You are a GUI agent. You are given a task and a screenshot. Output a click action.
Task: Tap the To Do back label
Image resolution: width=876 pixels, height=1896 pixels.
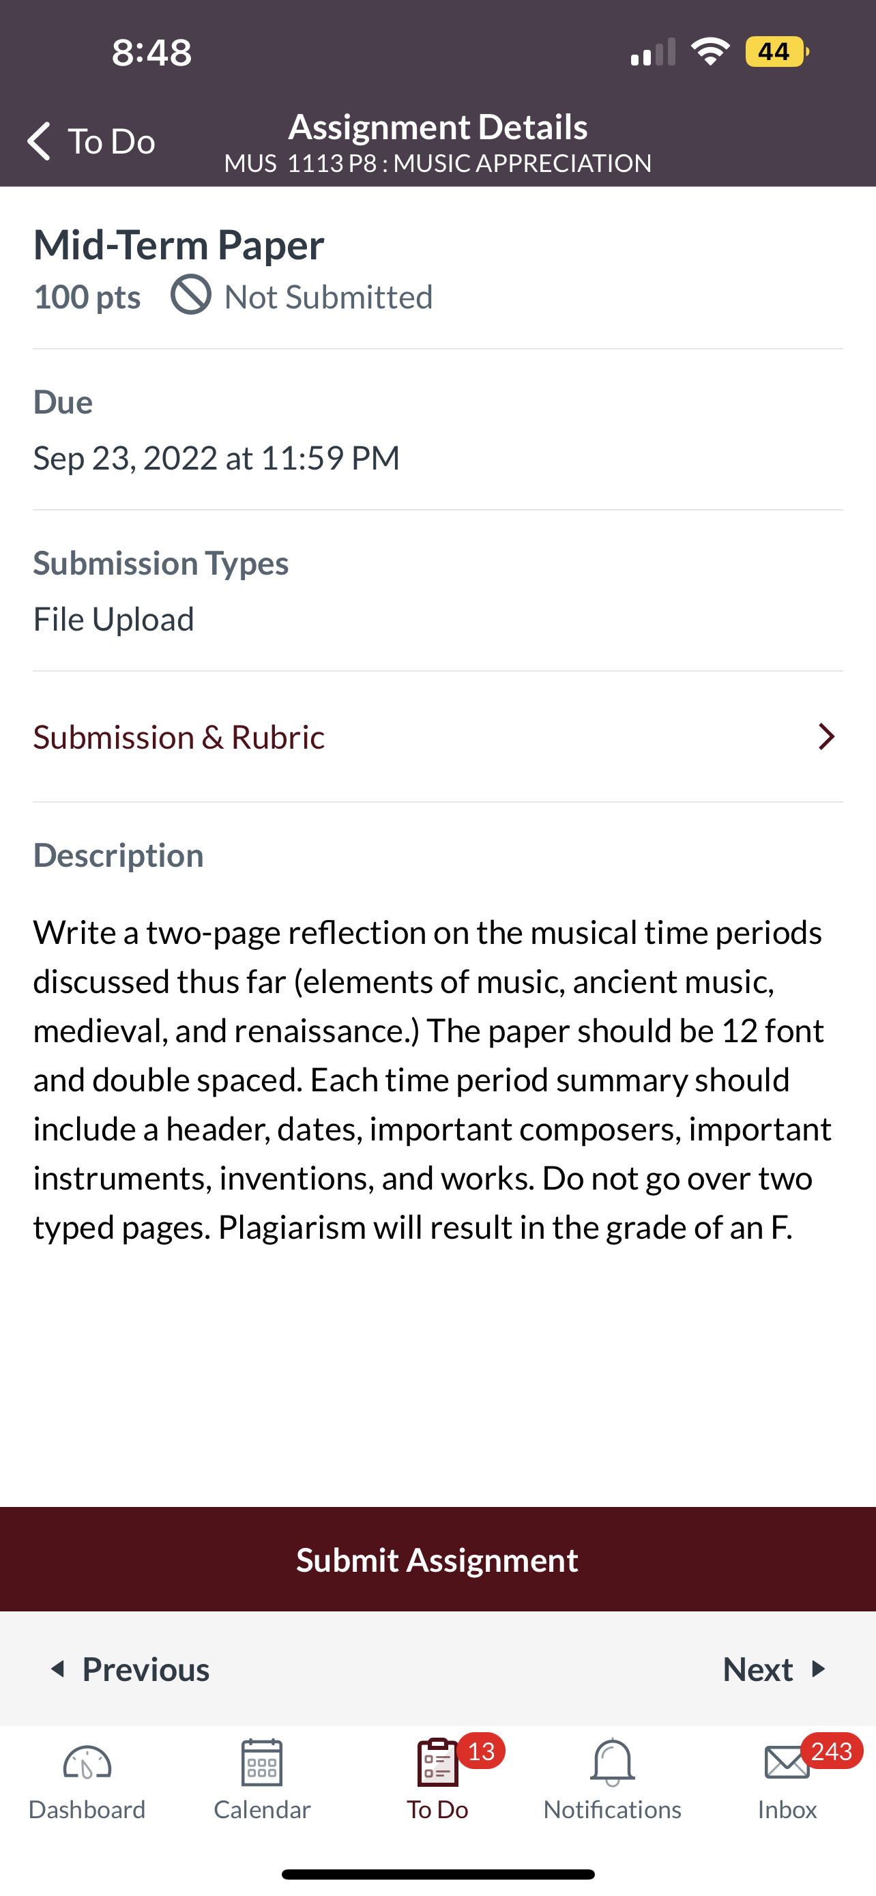click(x=112, y=141)
